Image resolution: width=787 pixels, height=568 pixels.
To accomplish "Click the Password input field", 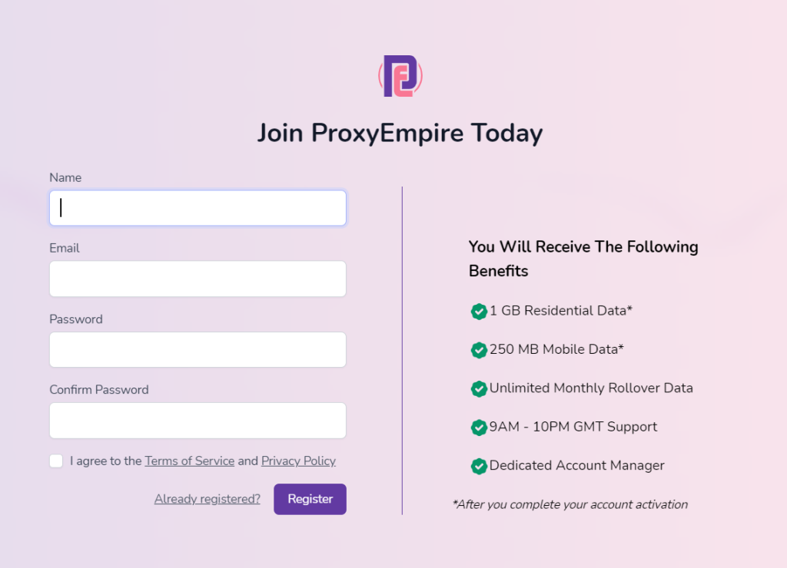I will tap(198, 349).
